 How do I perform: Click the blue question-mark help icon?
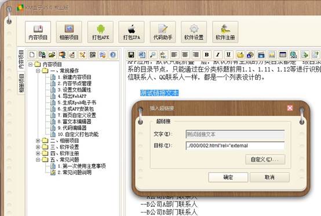tap(113, 55)
